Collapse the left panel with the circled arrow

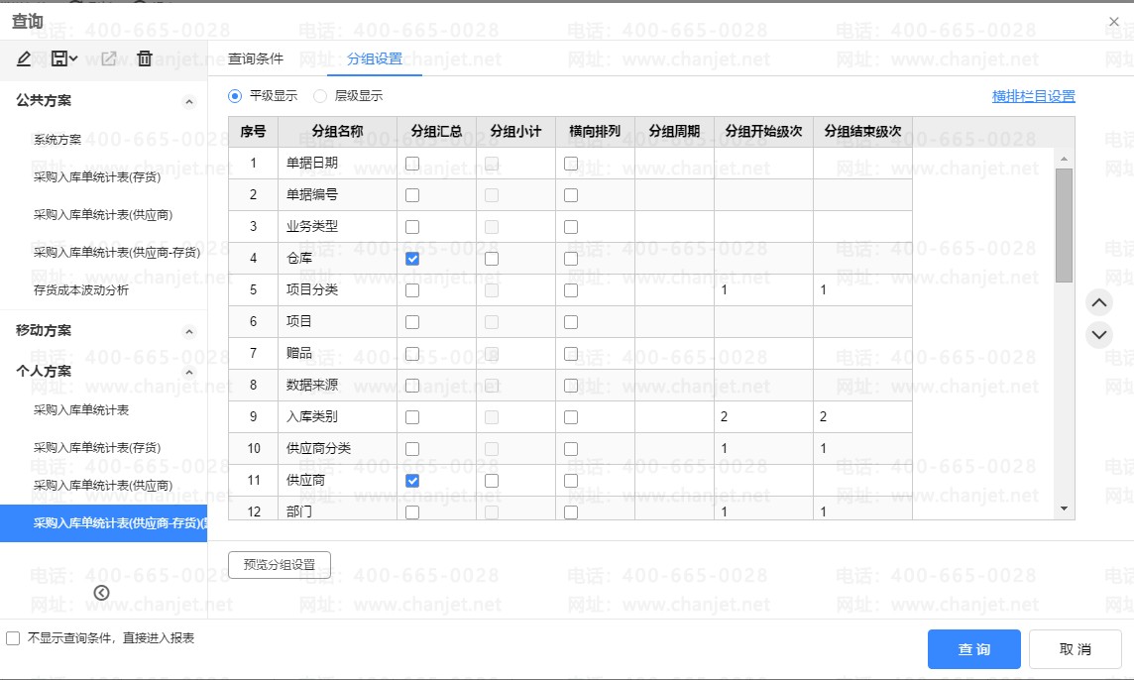pyautogui.click(x=101, y=593)
